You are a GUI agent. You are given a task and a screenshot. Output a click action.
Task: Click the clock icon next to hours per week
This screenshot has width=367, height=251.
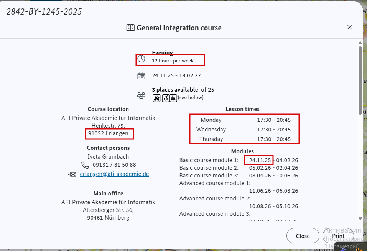[141, 59]
